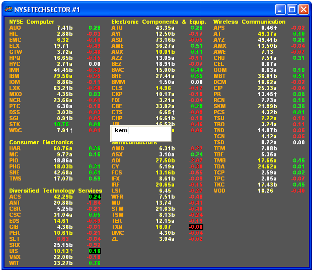Close the NYSETECHSECTOR #1 window
Image resolution: width=313 pixels, height=271 pixels.
click(303, 9)
